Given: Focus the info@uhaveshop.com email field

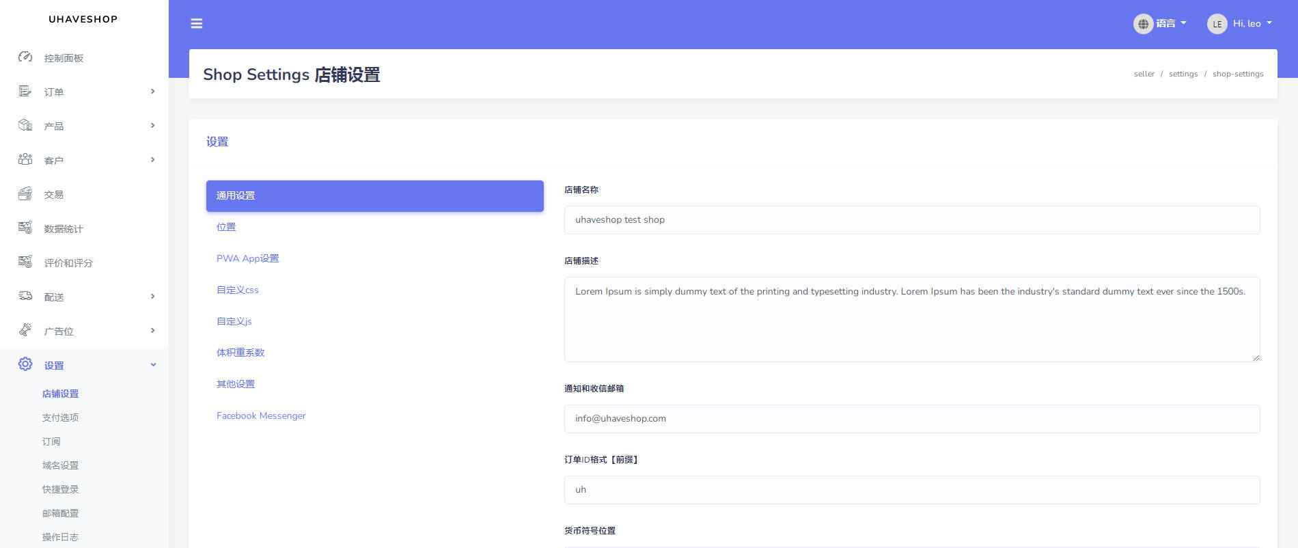Looking at the screenshot, I should click(911, 419).
